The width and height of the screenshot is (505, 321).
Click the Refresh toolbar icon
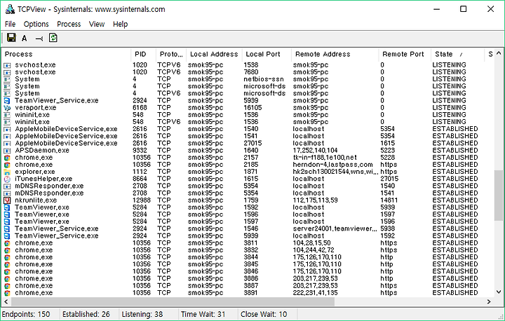click(53, 38)
